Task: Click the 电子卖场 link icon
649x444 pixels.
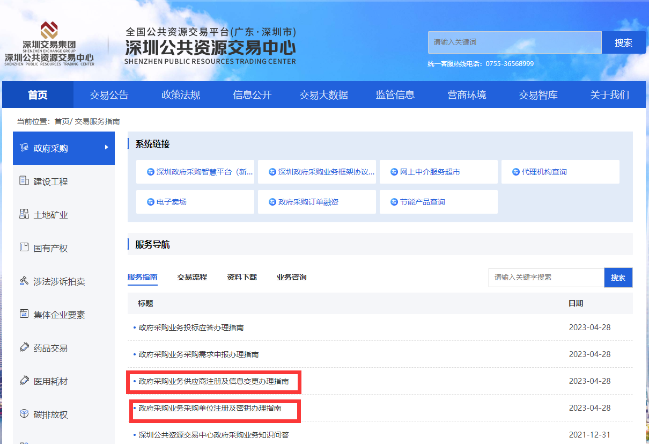Action: coord(151,202)
